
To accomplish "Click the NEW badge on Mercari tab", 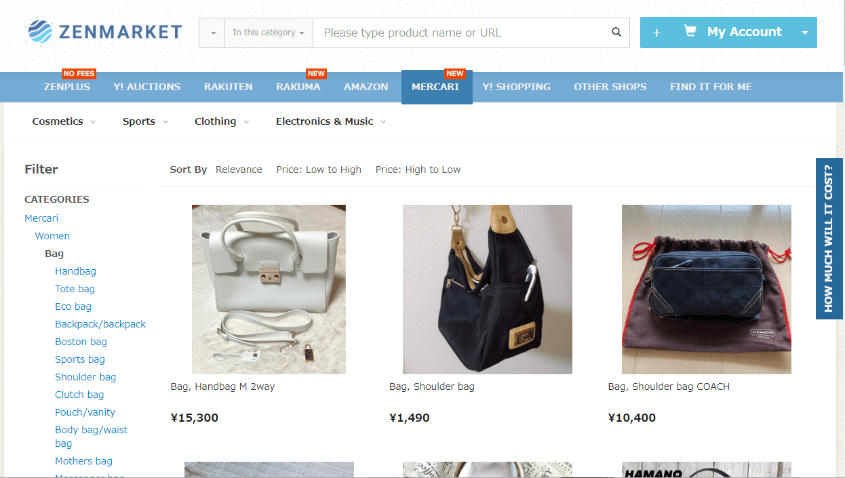I will [456, 73].
